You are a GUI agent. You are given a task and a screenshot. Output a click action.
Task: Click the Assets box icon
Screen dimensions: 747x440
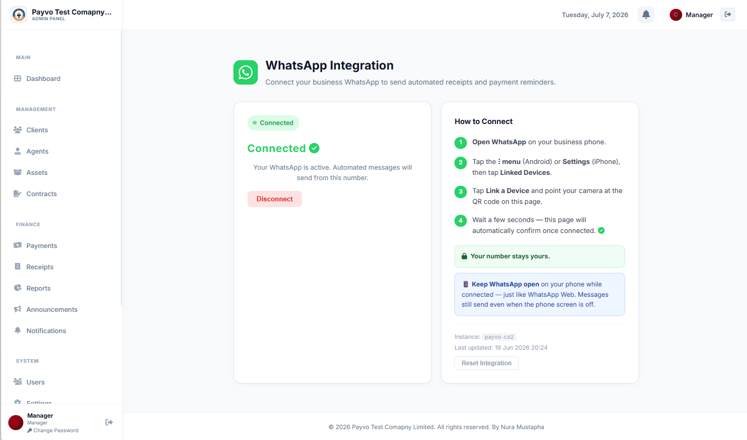click(18, 172)
